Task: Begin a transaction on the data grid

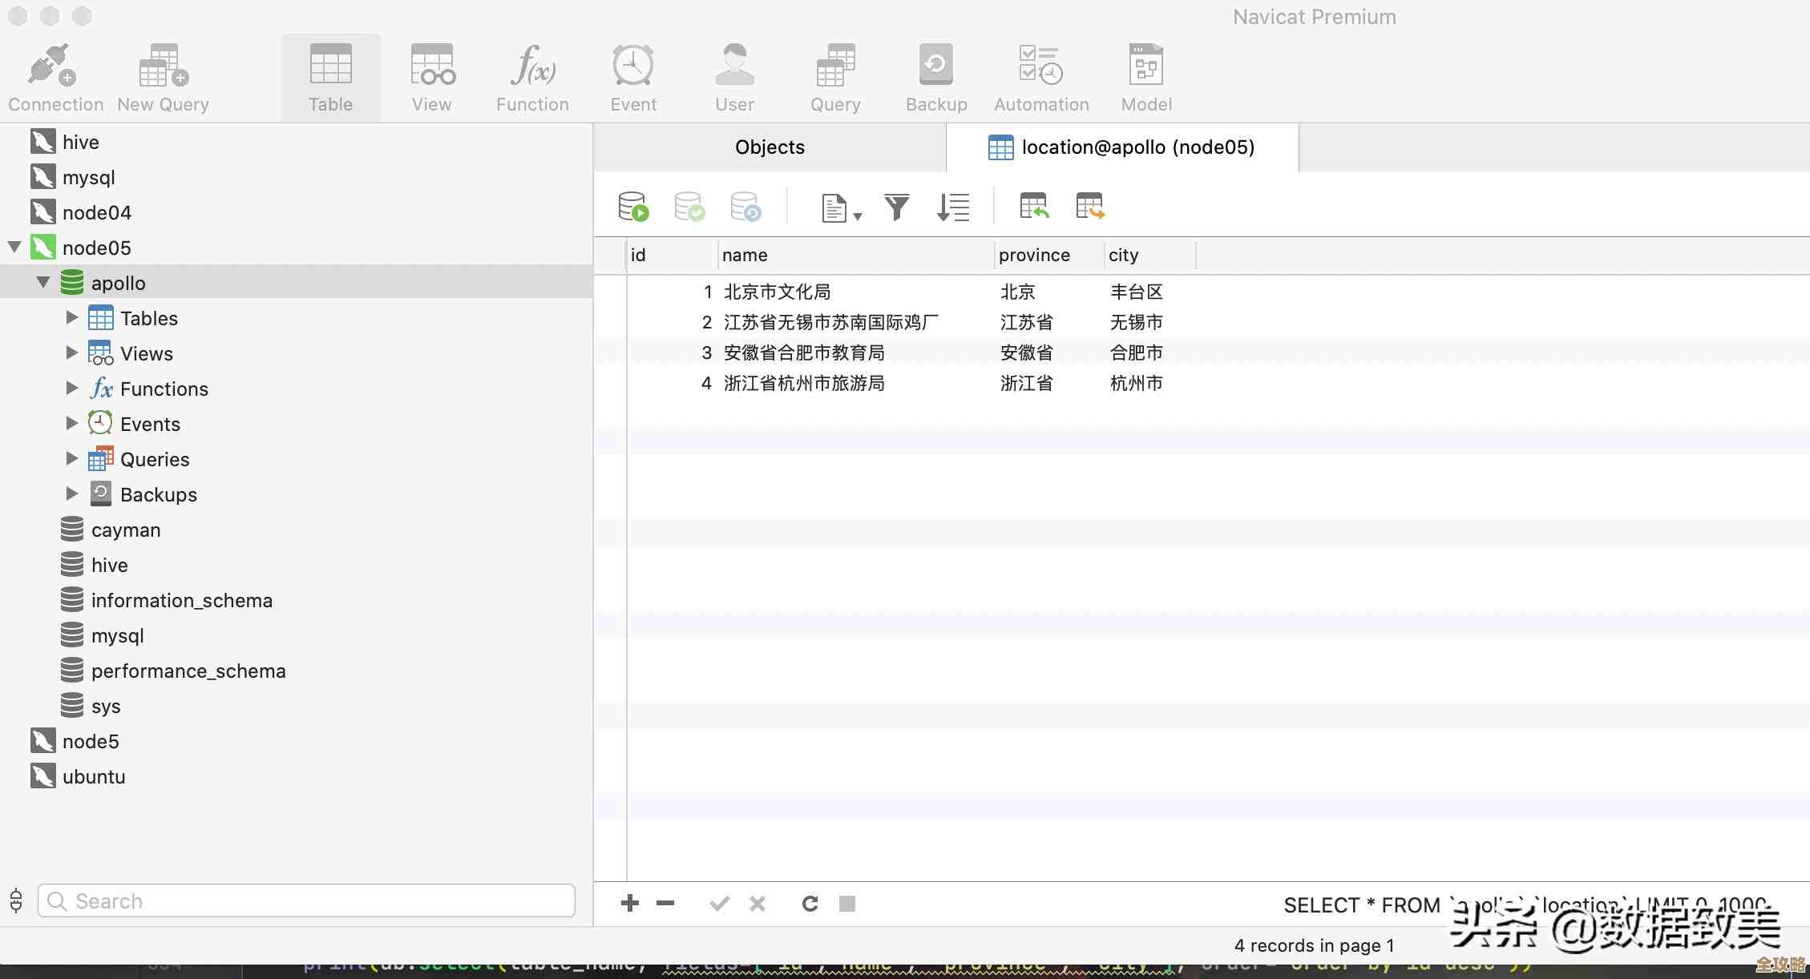Action: [631, 206]
